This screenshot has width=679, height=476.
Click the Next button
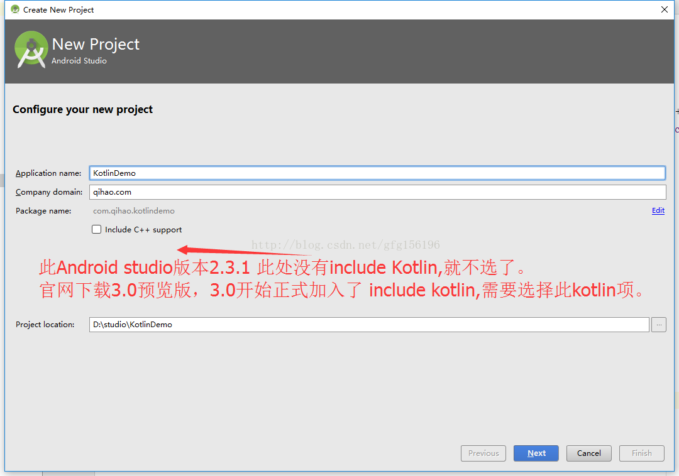536,453
